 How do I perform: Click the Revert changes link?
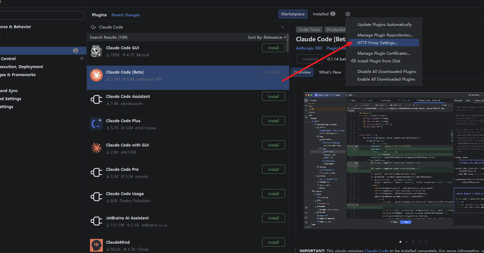(x=126, y=15)
